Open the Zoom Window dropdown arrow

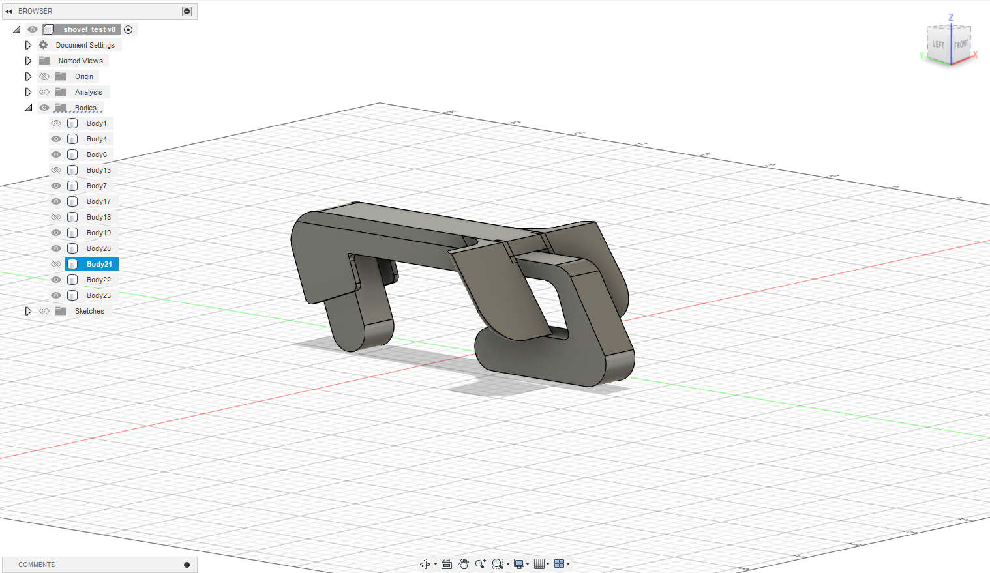click(x=508, y=564)
